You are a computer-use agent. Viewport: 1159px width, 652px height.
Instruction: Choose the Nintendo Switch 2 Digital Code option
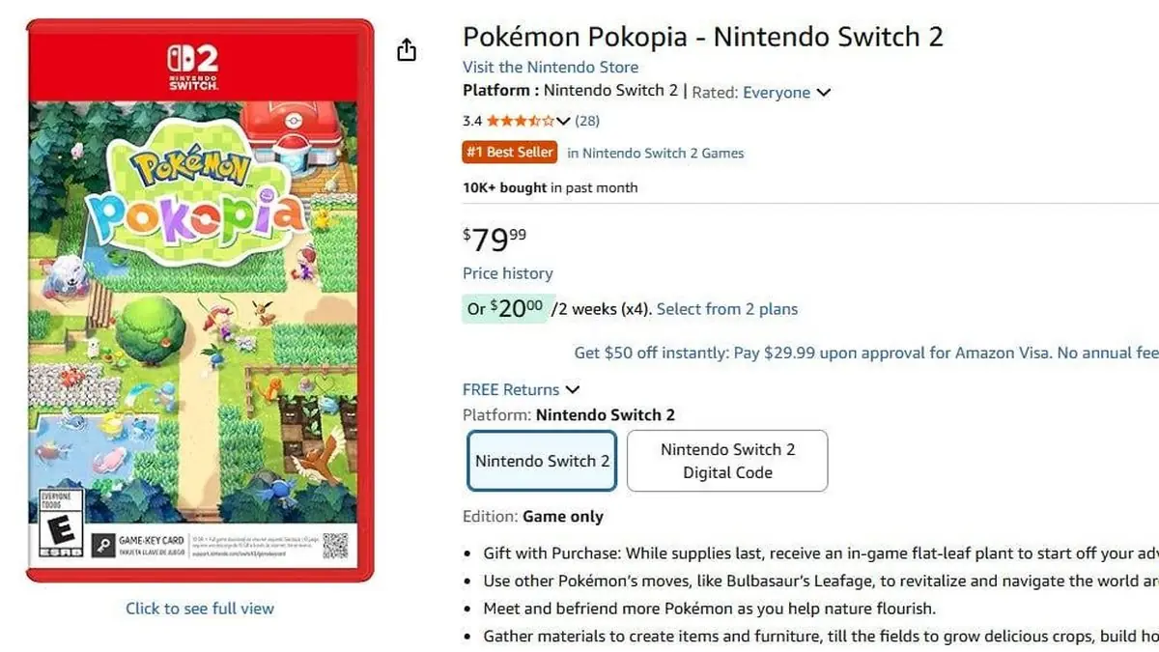coord(726,461)
